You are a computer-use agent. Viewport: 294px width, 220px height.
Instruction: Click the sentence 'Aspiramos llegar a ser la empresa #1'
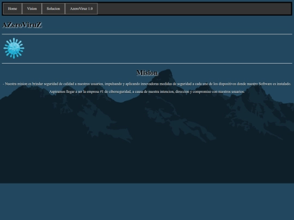click(x=147, y=92)
